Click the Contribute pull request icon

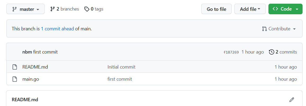[x=264, y=29]
